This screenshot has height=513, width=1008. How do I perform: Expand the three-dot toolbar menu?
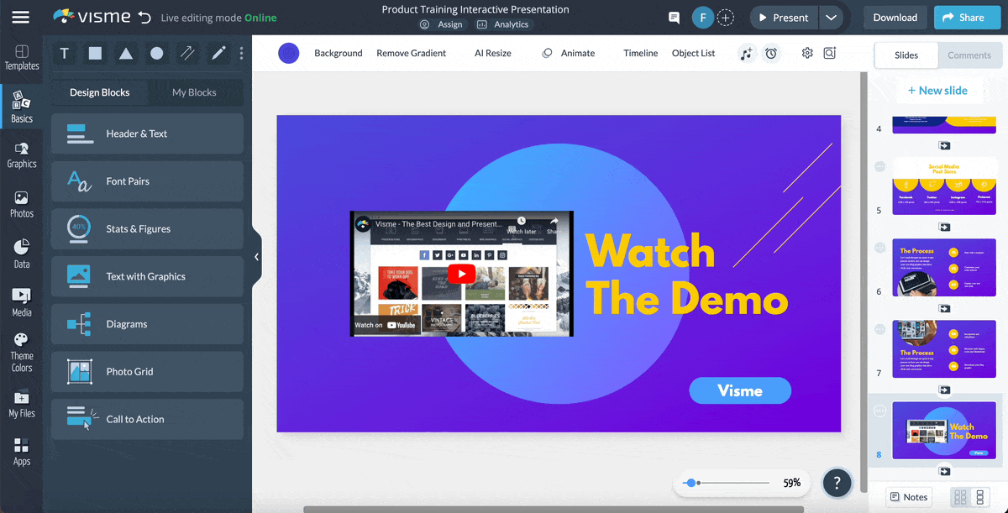tap(241, 53)
